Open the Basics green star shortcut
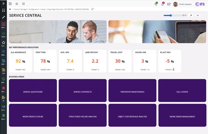This screenshot has height=134, width=208. click(x=3, y=34)
